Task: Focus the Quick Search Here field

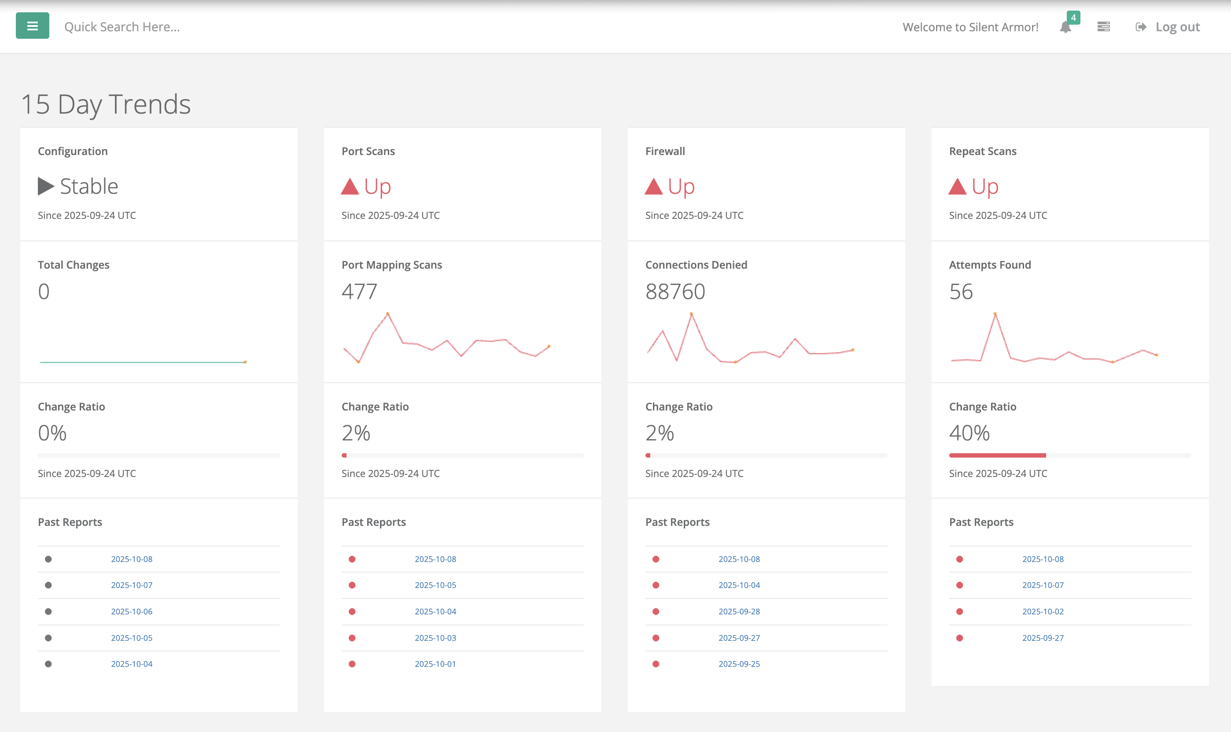Action: (x=122, y=26)
